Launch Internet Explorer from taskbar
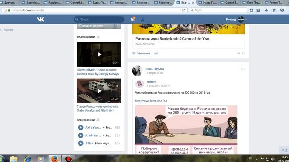 coord(28,159)
